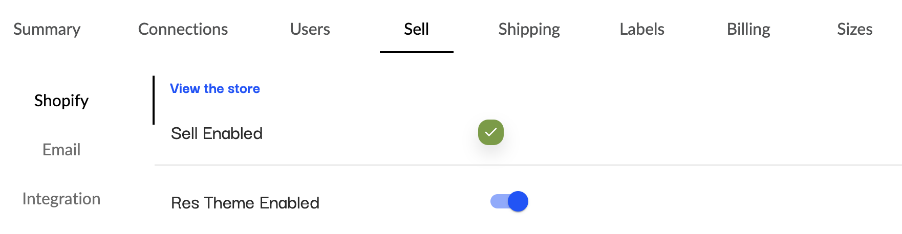Uncheck the green Sell Enabled checkbox

click(491, 132)
